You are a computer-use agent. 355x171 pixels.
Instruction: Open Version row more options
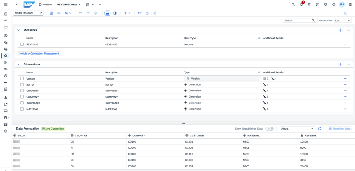(346, 78)
